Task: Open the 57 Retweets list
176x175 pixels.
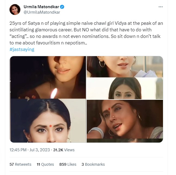Action: [x=20, y=164]
